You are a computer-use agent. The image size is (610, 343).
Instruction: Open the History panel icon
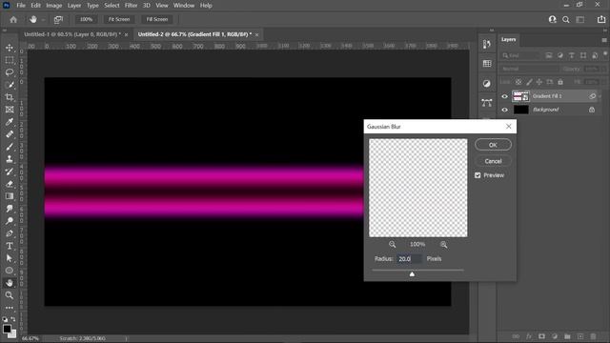pos(487,45)
